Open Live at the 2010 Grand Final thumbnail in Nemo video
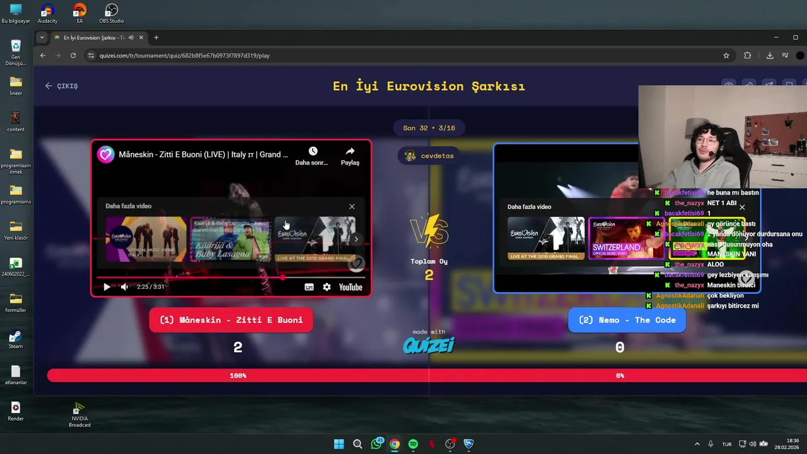Image resolution: width=807 pixels, height=454 pixels. tap(546, 239)
